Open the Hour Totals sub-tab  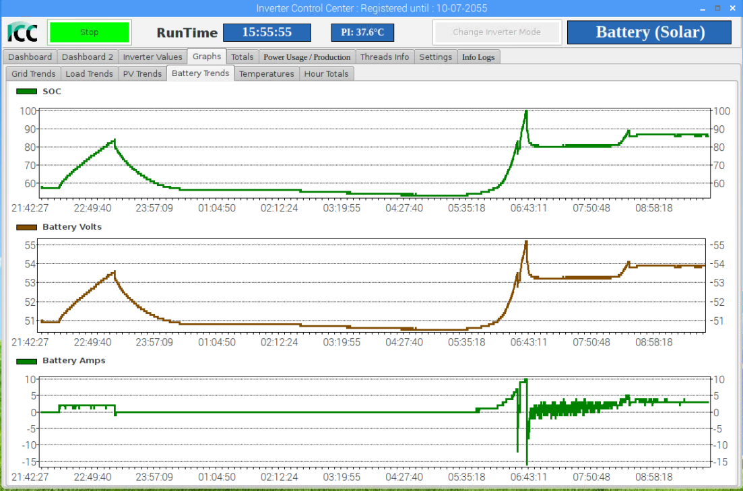[326, 74]
